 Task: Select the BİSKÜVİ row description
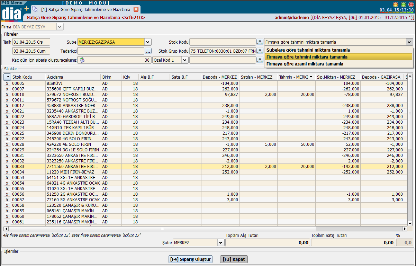pos(73,83)
